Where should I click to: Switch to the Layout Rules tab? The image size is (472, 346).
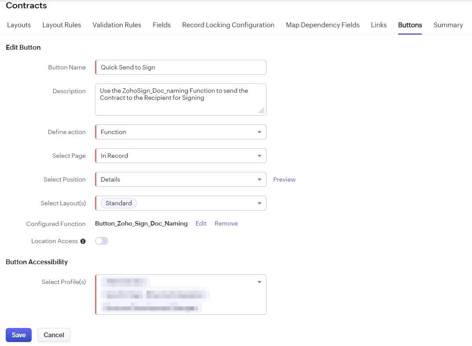[x=62, y=25]
